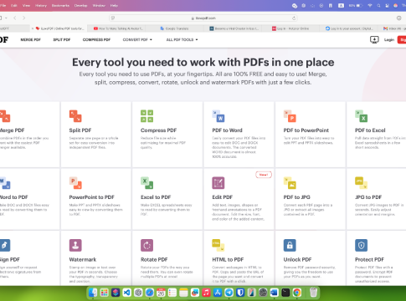Screen dimensions: 406x301
Task: Open Telegram from the Dock
Action: pyautogui.click(x=229, y=293)
